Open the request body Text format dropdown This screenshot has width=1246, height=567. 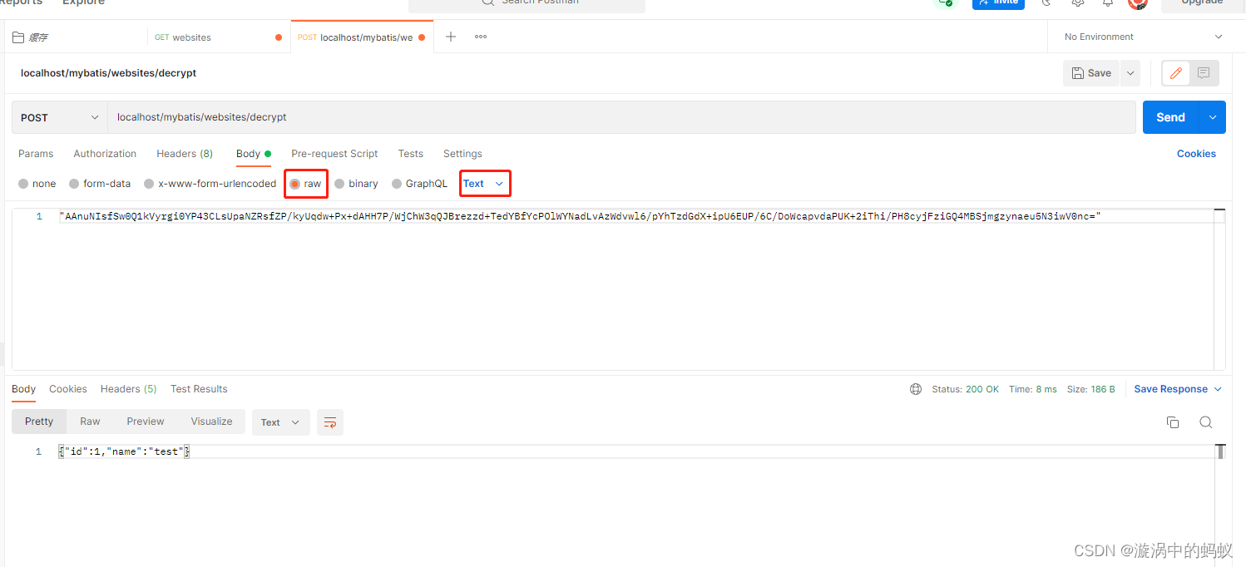tap(484, 184)
